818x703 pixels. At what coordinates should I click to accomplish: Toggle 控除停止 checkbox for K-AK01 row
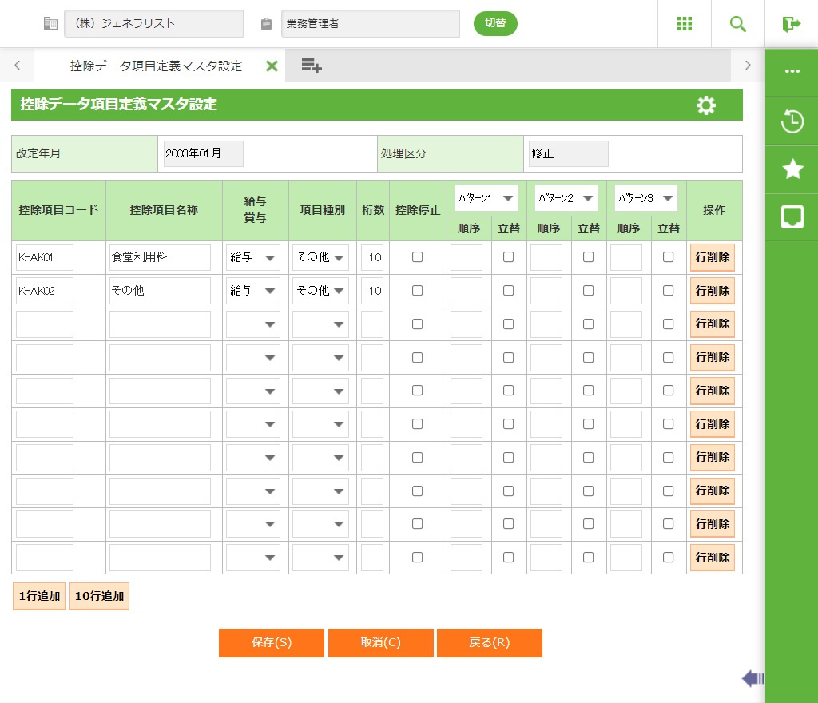tap(417, 257)
